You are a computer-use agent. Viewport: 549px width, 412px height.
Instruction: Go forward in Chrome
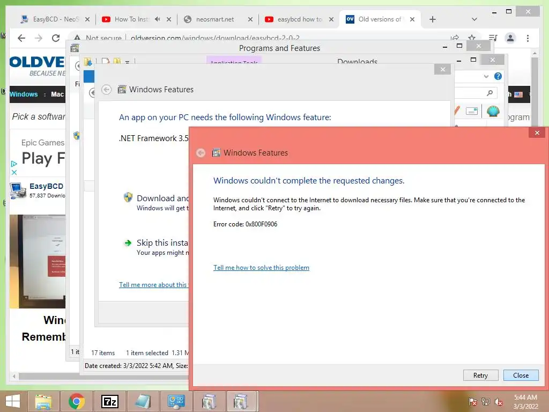(x=39, y=38)
